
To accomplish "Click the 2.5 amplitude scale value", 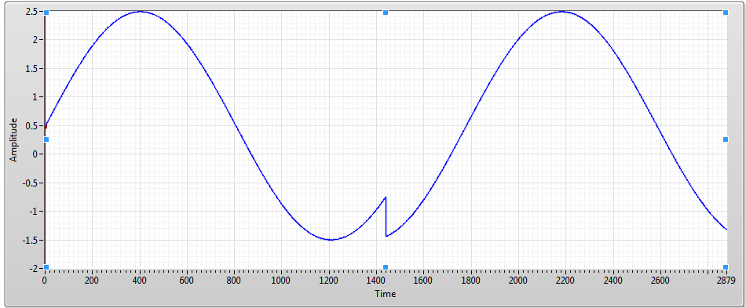I will coord(31,12).
